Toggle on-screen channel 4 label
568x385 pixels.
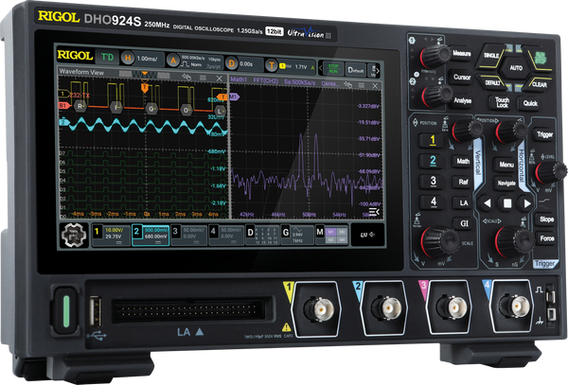[x=226, y=236]
